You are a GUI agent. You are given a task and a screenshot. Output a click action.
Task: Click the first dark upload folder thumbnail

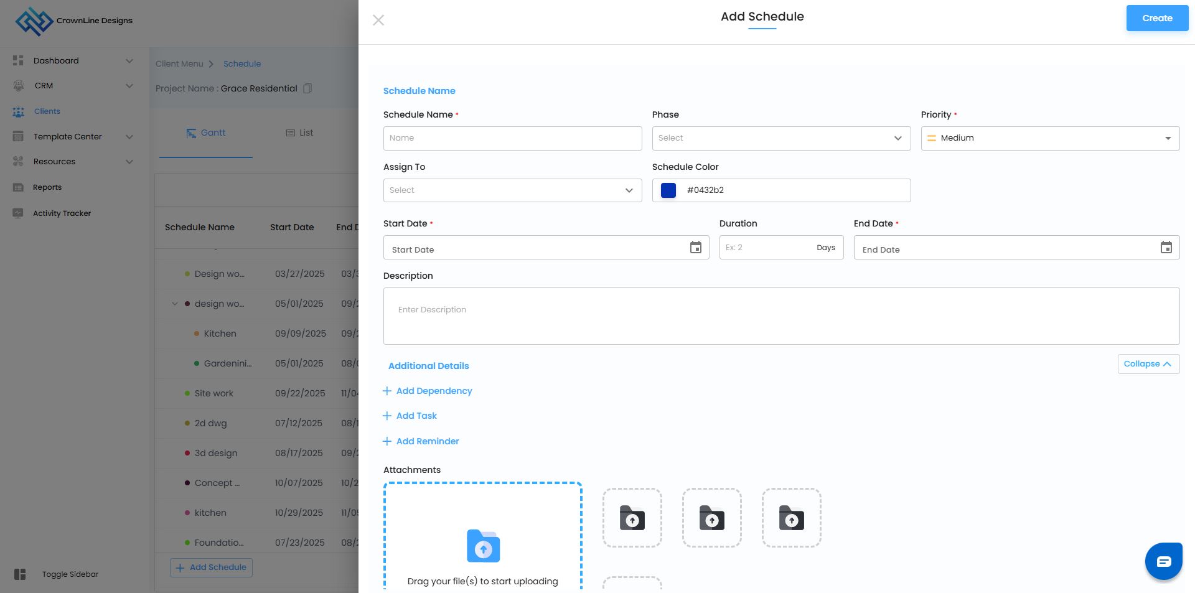632,518
